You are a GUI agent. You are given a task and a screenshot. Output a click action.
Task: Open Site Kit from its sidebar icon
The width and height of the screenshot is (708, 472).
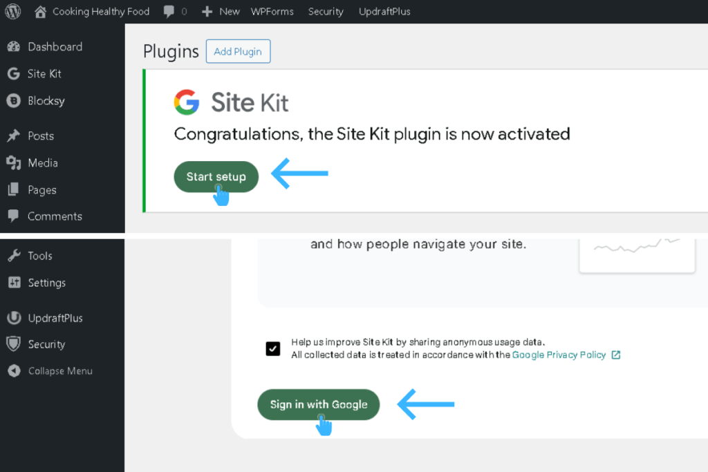tap(12, 74)
